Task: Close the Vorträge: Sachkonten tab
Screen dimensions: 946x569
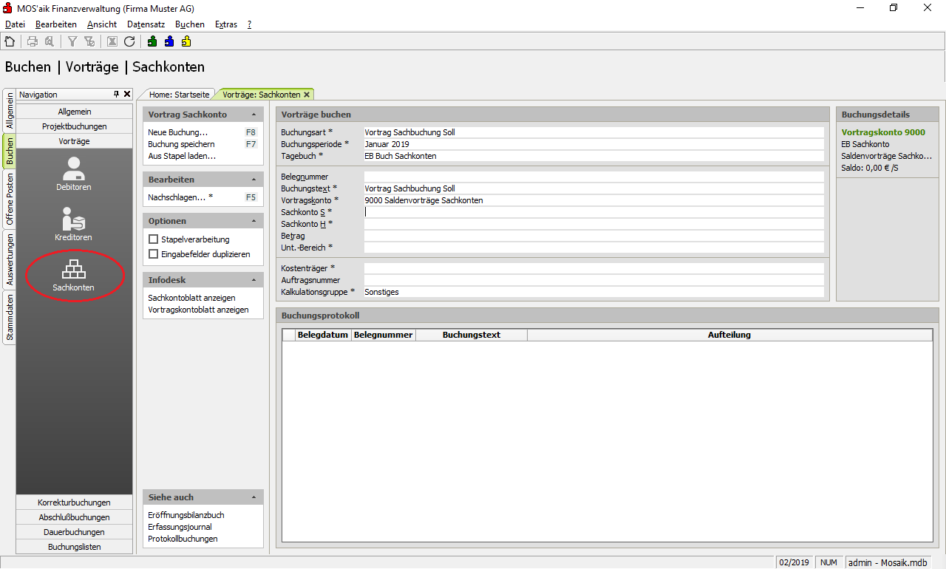Action: pyautogui.click(x=307, y=95)
